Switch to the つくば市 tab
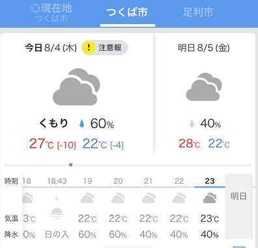Viewport: 258px width, 248px height. coord(128,12)
